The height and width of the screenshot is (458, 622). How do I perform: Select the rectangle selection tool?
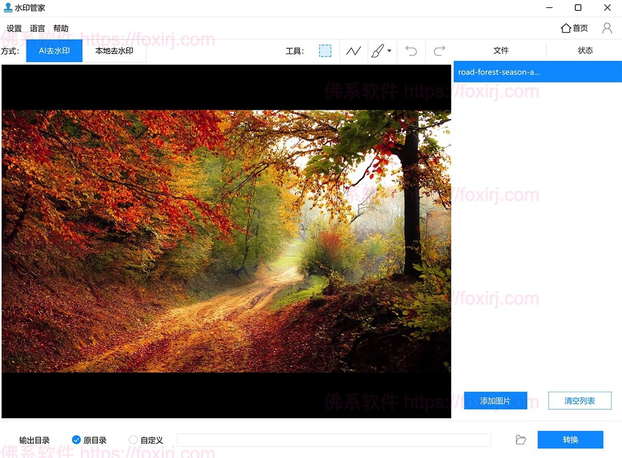325,51
